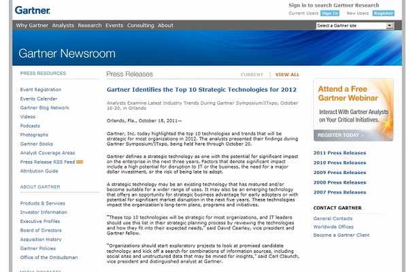Open the Events menu

(114, 25)
